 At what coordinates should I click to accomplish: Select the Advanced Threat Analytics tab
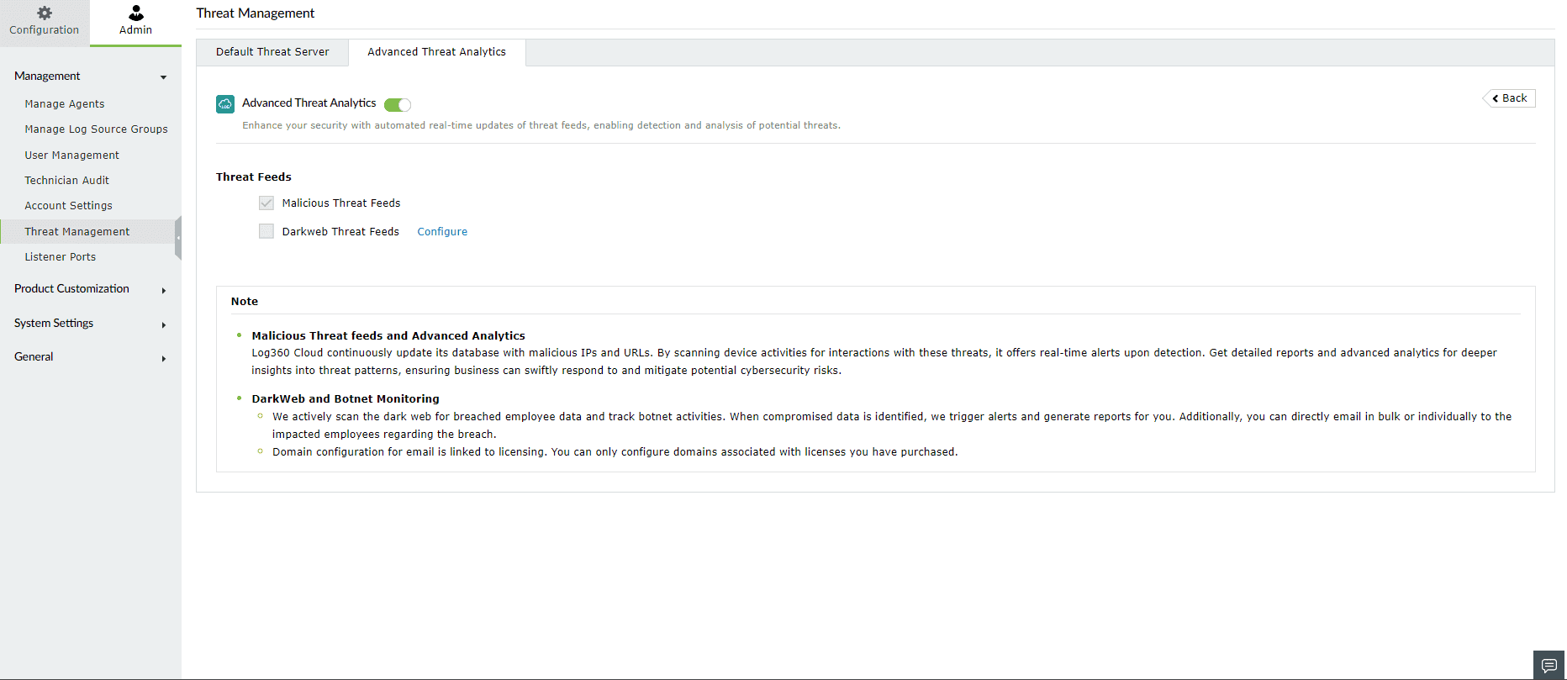point(436,52)
